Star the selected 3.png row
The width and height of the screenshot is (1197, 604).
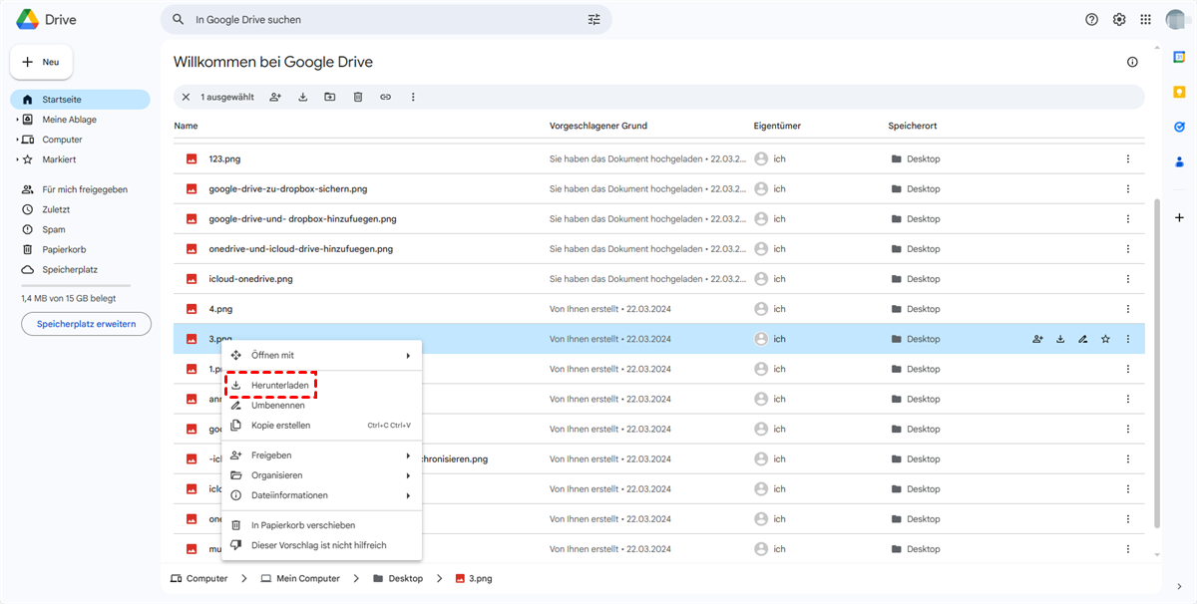tap(1105, 339)
